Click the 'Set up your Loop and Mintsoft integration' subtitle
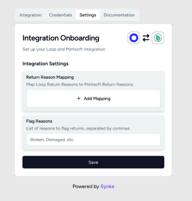Screen dimensions: 192x201 (64, 49)
